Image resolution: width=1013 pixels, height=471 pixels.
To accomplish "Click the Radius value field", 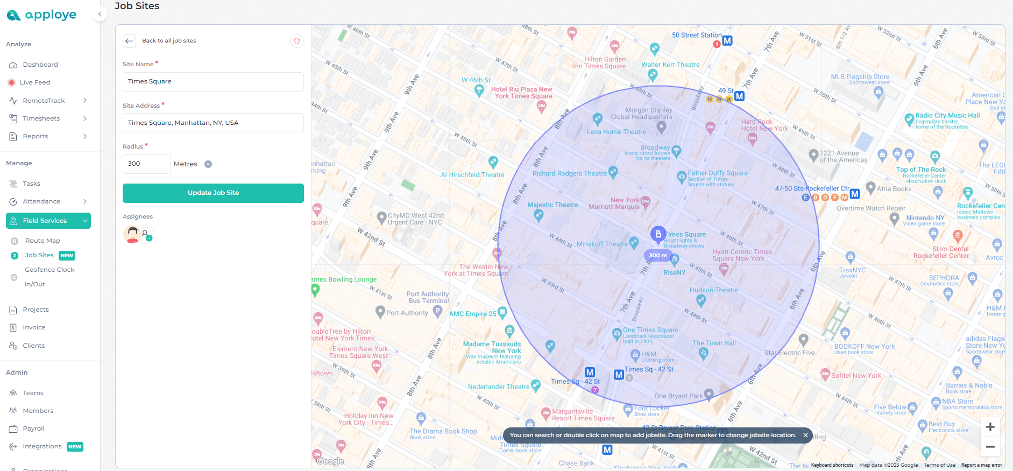I will 147,164.
